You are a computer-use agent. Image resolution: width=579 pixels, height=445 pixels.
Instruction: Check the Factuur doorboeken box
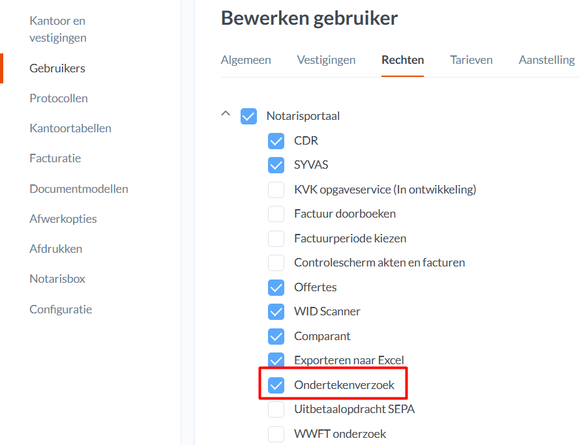[276, 214]
